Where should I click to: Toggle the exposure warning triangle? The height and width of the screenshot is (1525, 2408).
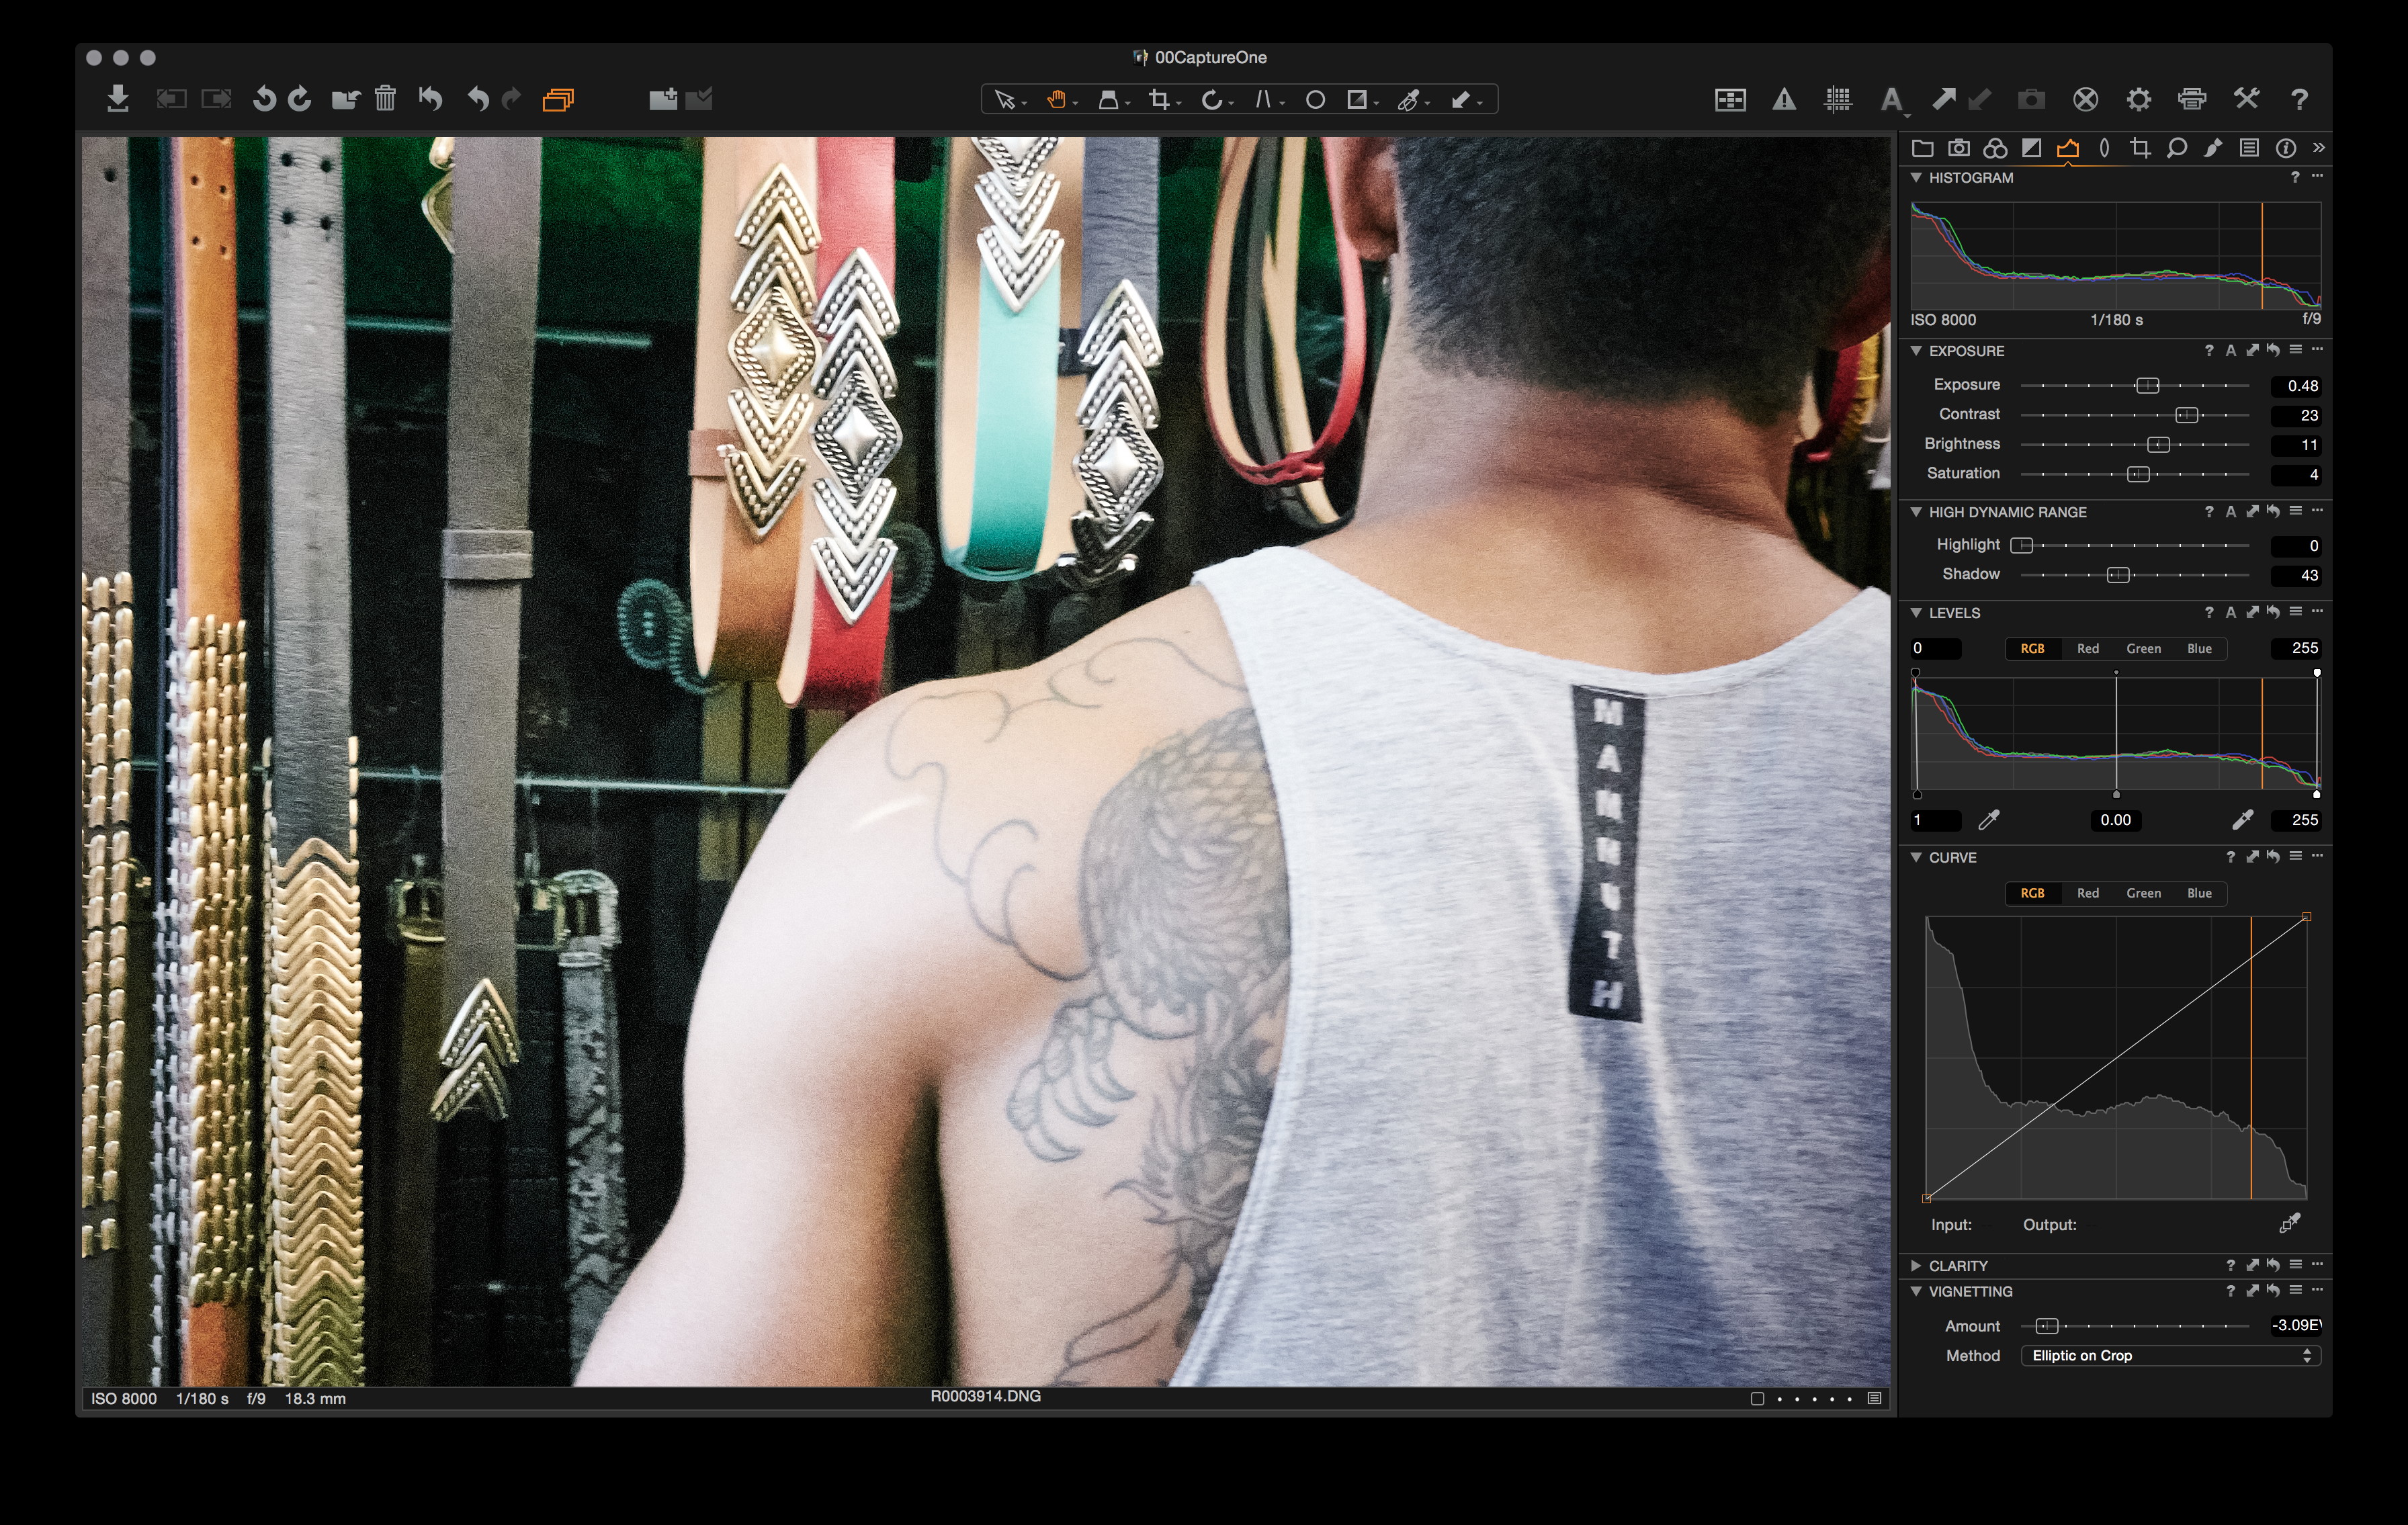1784,99
